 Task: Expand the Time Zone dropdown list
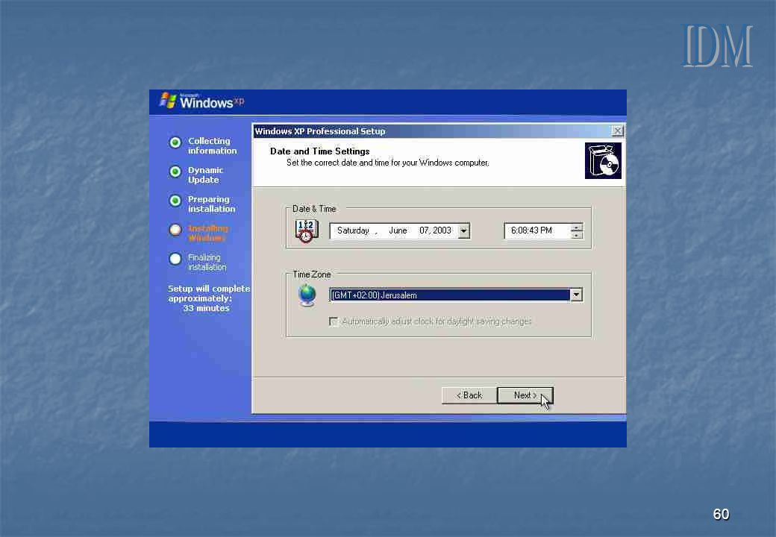(576, 295)
